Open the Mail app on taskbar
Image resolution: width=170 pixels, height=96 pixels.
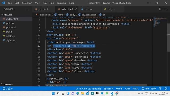tap(87, 93)
